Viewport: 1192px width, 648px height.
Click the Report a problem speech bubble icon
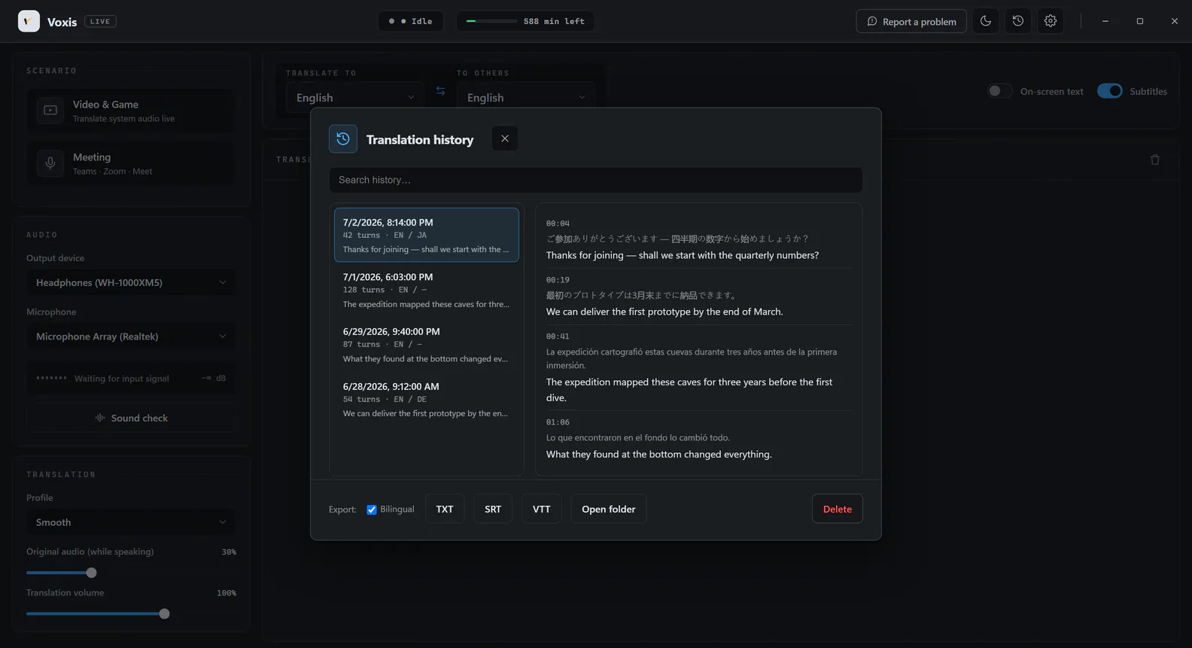(872, 21)
